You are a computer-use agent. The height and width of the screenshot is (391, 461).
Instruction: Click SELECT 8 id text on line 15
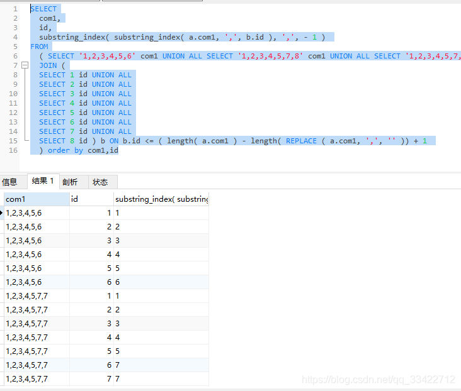click(x=63, y=141)
